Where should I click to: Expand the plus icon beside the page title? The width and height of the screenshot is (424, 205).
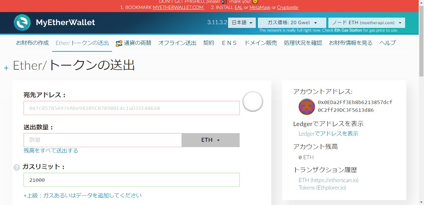click(6, 68)
